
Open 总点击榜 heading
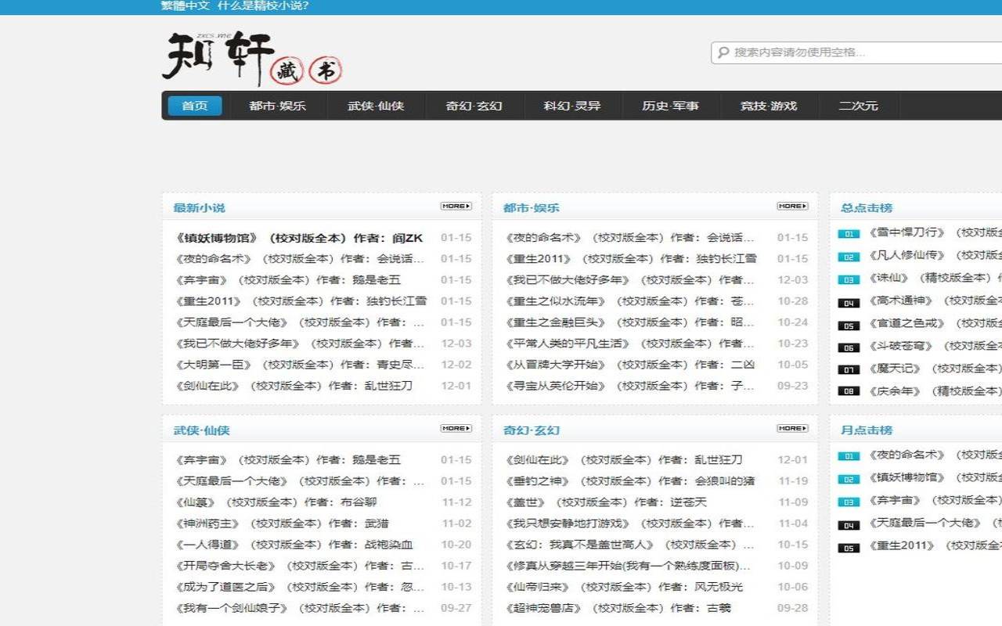pos(867,207)
